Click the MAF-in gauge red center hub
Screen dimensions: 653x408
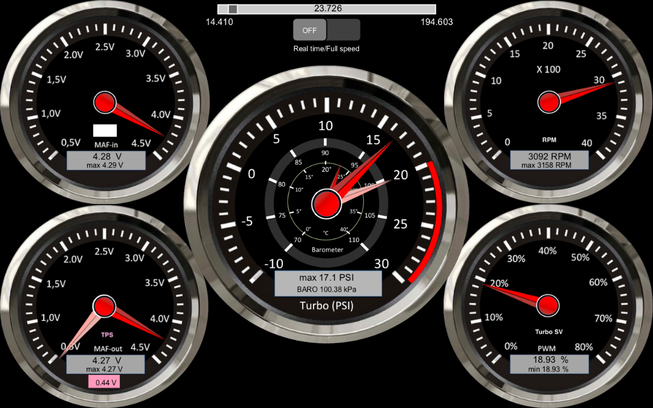(104, 102)
